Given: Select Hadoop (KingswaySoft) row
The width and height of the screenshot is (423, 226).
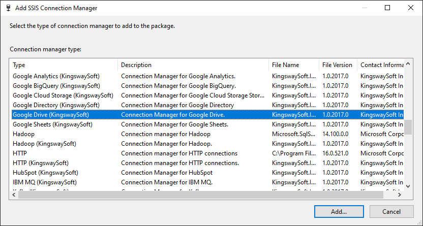Looking at the screenshot, I should click(207, 144).
